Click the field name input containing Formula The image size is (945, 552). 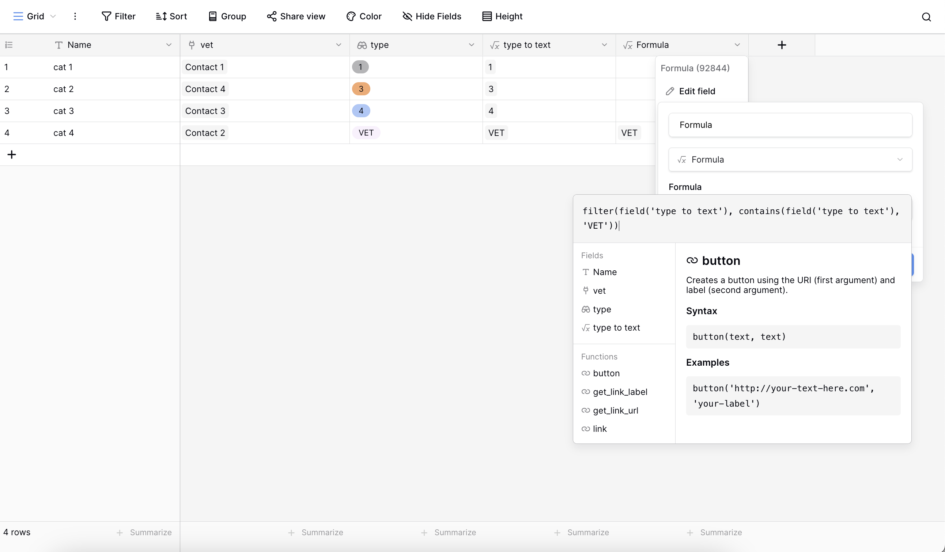click(x=790, y=125)
